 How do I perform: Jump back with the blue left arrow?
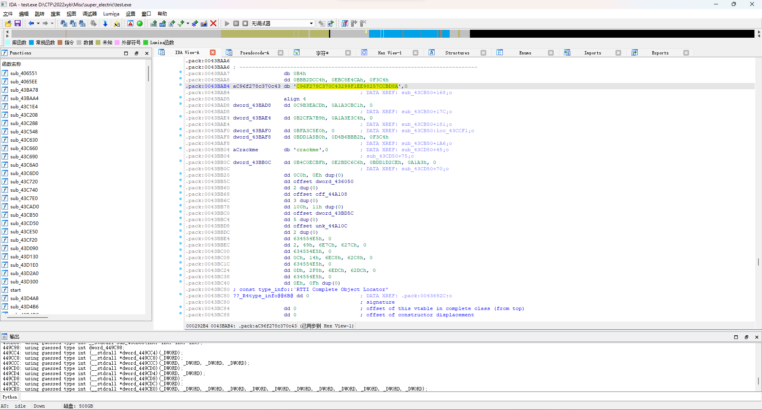(x=31, y=23)
